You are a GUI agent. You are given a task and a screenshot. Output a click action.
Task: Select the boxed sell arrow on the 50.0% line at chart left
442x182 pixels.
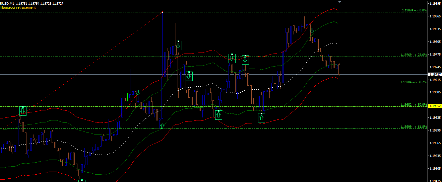[23, 111]
